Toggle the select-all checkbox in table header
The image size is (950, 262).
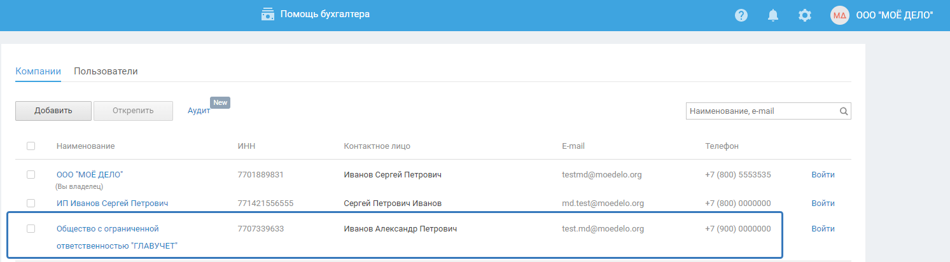tap(31, 146)
